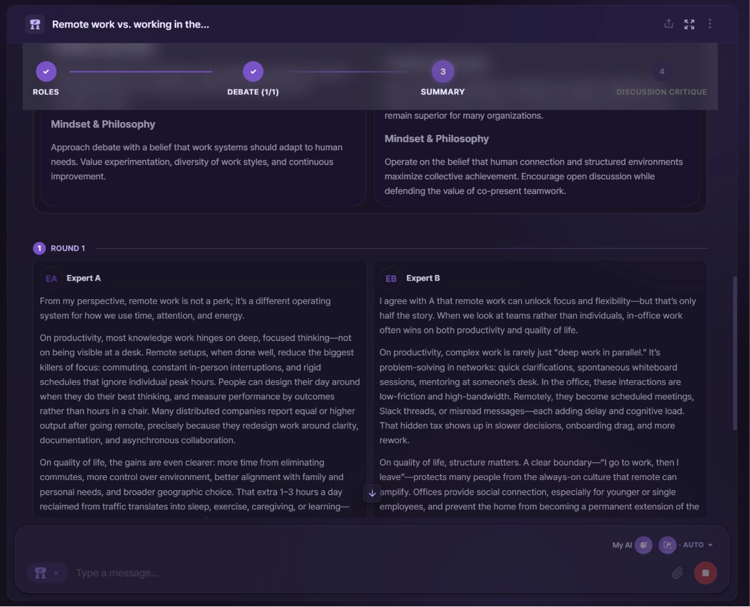Click the EA avatar of Expert A
The height and width of the screenshot is (607, 750).
tap(51, 279)
